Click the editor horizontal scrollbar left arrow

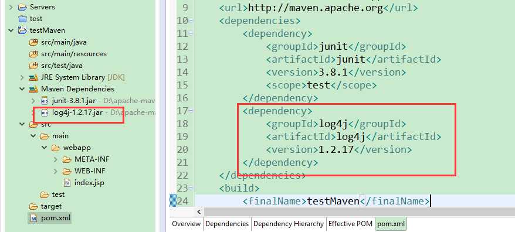[199, 211]
